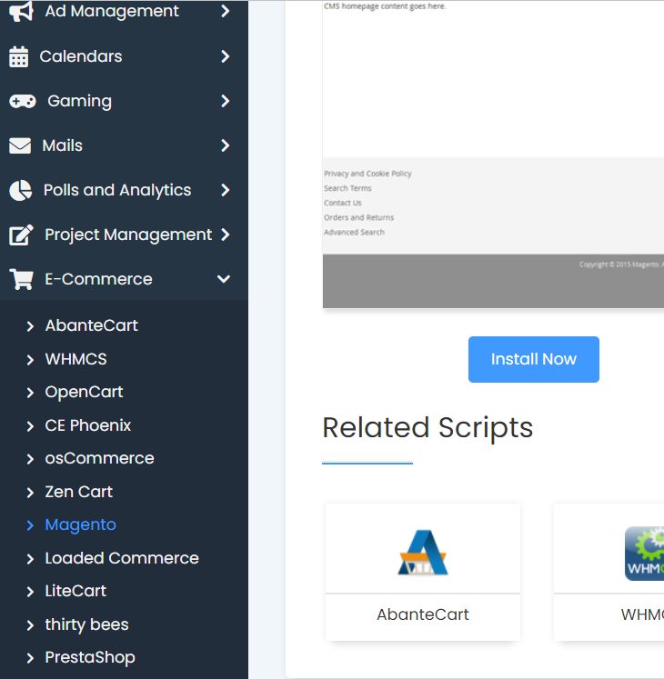664x679 pixels.
Task: Select thirty bees in the sidebar
Action: [x=87, y=624]
